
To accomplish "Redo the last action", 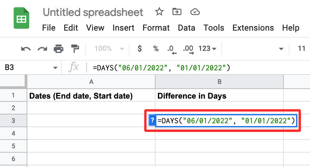I will point(42,49).
